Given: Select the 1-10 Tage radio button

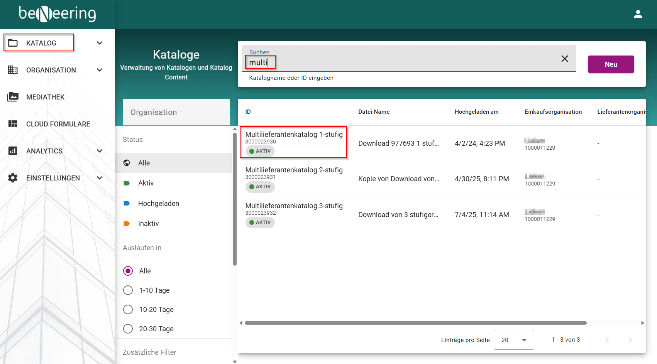Looking at the screenshot, I should (x=128, y=290).
